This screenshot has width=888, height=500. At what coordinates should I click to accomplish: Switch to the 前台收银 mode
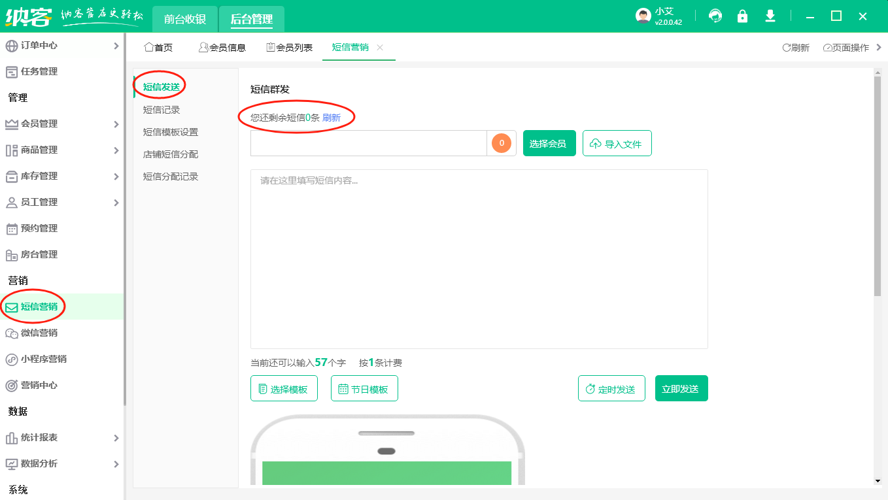[x=184, y=19]
